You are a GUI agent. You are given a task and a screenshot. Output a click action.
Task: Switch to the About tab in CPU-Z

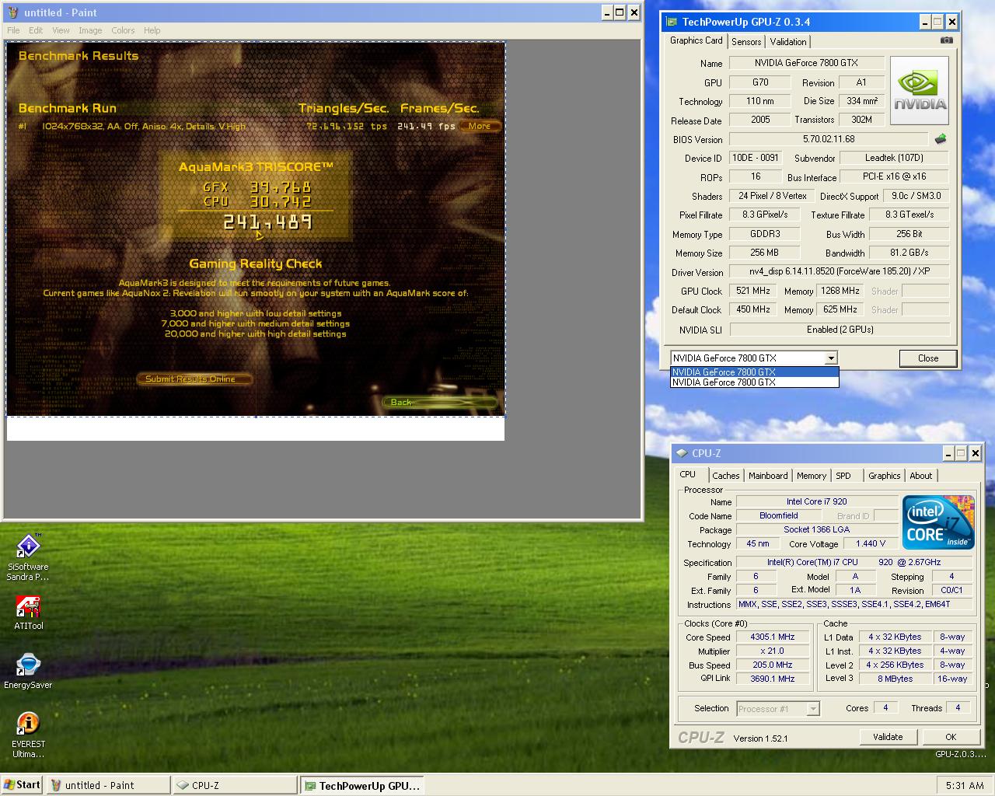[921, 476]
